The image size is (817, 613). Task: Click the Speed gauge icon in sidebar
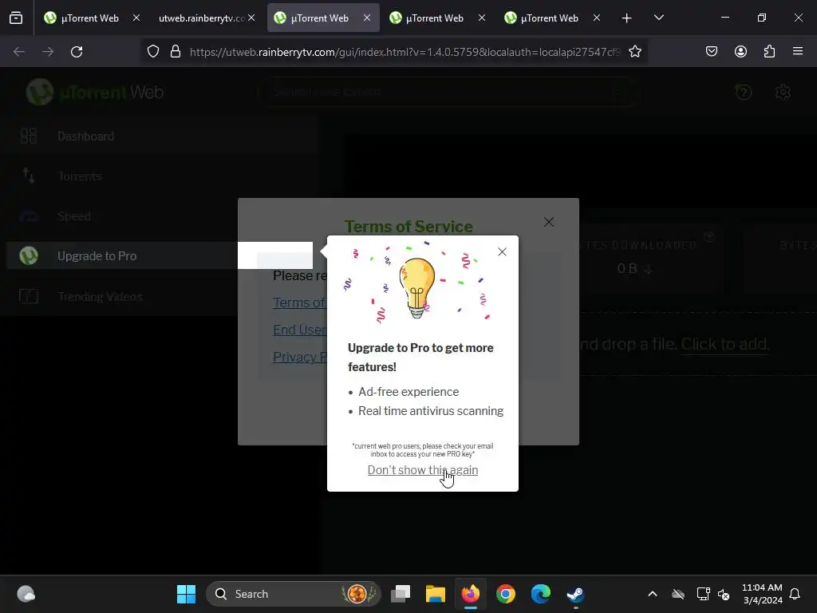(x=29, y=216)
